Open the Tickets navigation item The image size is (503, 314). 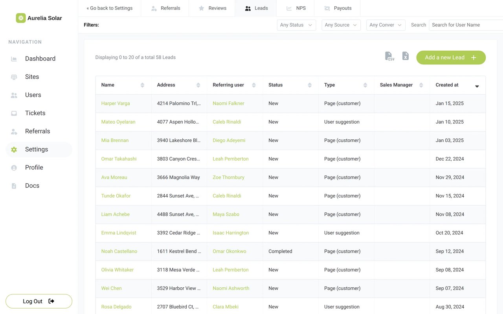(x=39, y=113)
